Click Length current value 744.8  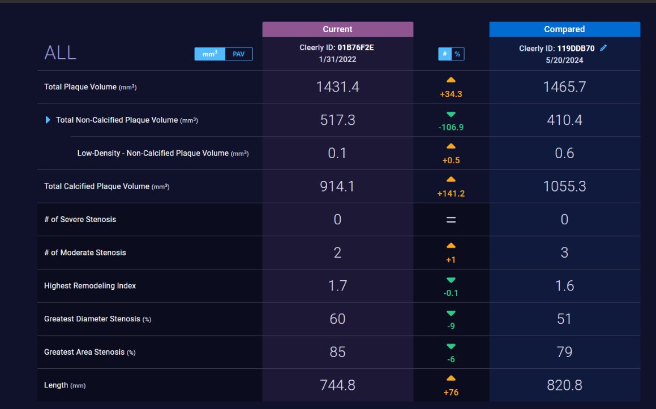[x=338, y=385]
